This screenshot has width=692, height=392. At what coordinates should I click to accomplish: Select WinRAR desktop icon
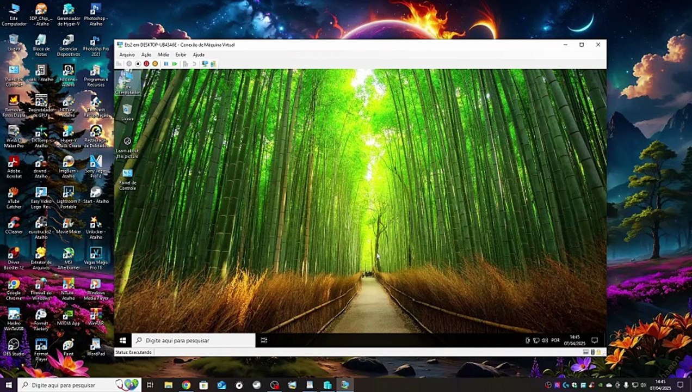[x=96, y=317]
